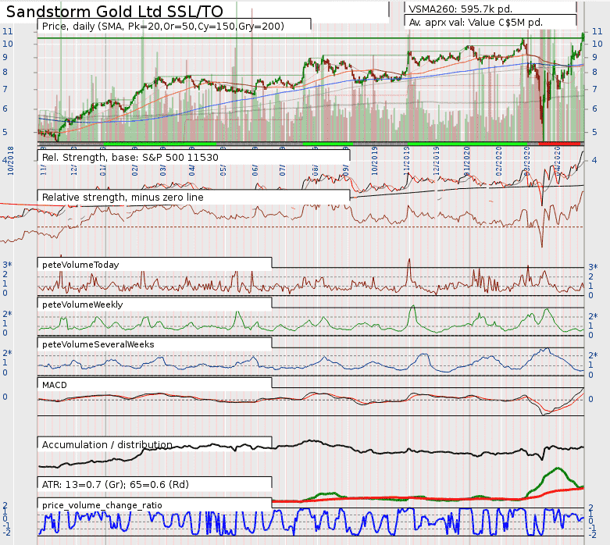Screen dimensions: 610x545
Task: Click the "MACD" panel label
Action: (55, 385)
